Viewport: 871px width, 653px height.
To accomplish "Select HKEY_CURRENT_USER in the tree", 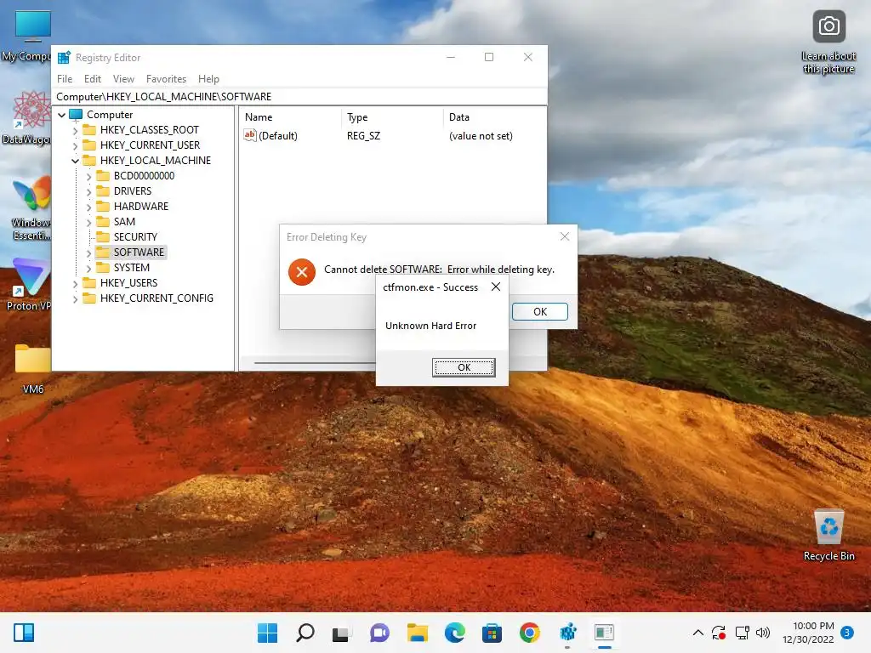I will click(x=150, y=145).
